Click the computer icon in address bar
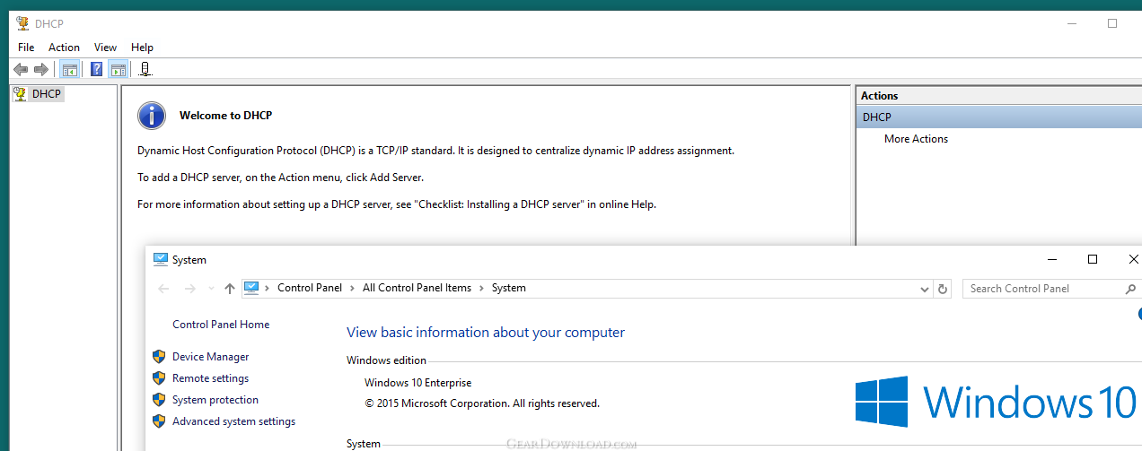Viewport: 1142px width, 451px height. (x=251, y=288)
